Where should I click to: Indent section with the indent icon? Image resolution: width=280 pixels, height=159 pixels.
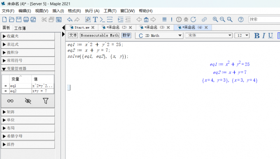click(x=121, y=19)
